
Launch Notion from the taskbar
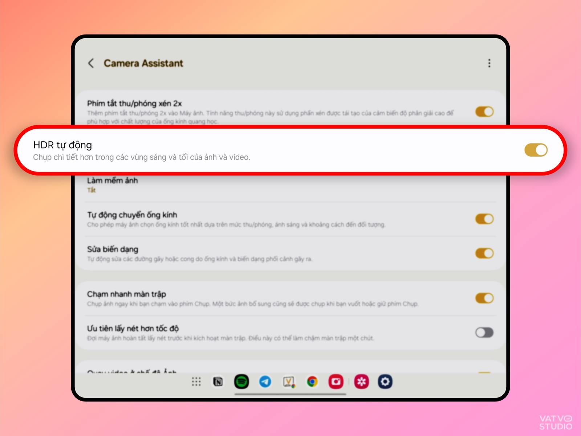(218, 381)
